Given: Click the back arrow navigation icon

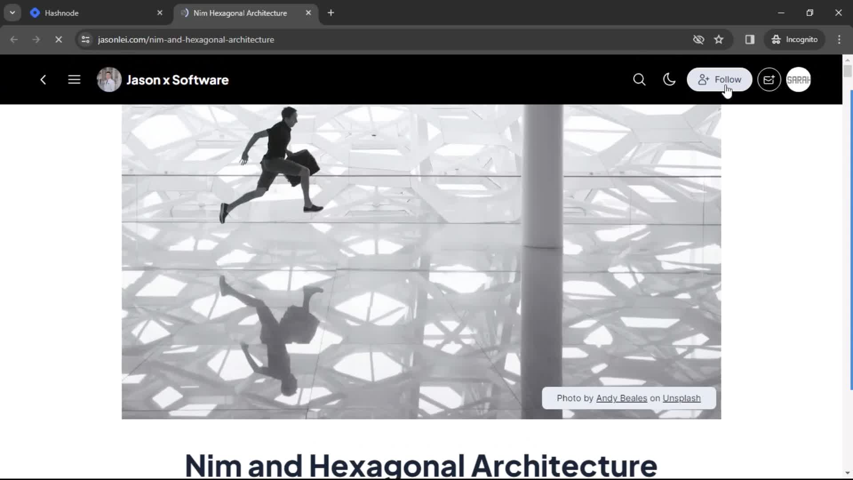Looking at the screenshot, I should click(44, 79).
